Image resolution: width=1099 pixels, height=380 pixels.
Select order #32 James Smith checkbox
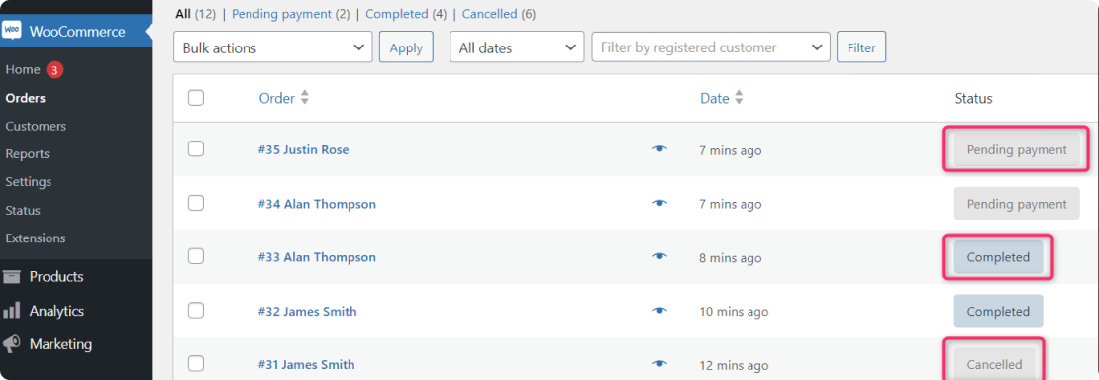(x=196, y=311)
